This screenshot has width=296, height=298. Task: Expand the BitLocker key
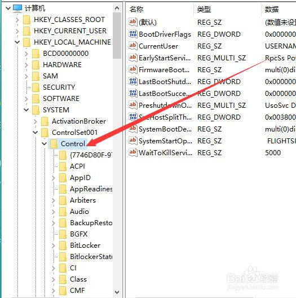point(54,246)
